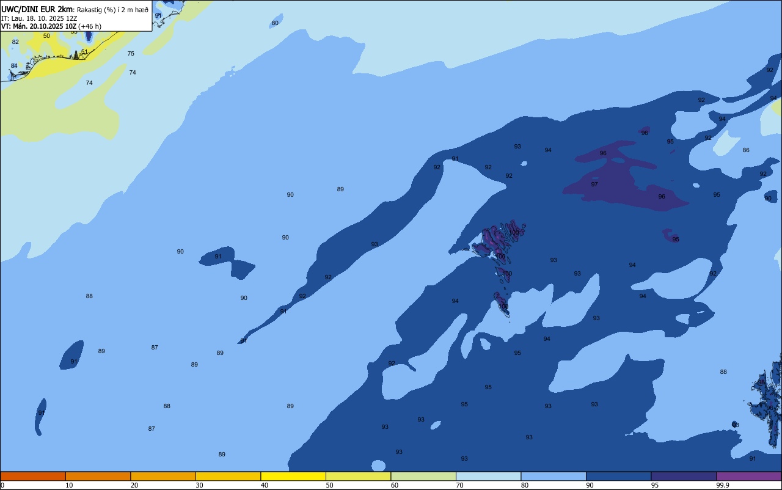Click the "VT: Mán. 20.10.2025 10Z" valid time
Screen dimensions: 782x490
point(38,26)
